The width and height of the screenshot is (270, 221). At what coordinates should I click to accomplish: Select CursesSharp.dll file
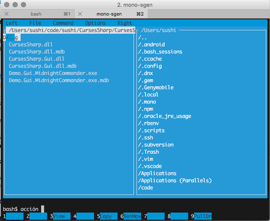point(31,45)
